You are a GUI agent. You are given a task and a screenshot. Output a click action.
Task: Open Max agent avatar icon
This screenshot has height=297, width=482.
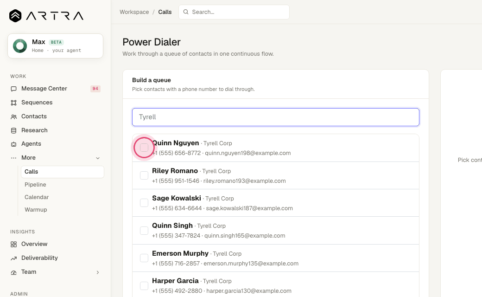(20, 46)
